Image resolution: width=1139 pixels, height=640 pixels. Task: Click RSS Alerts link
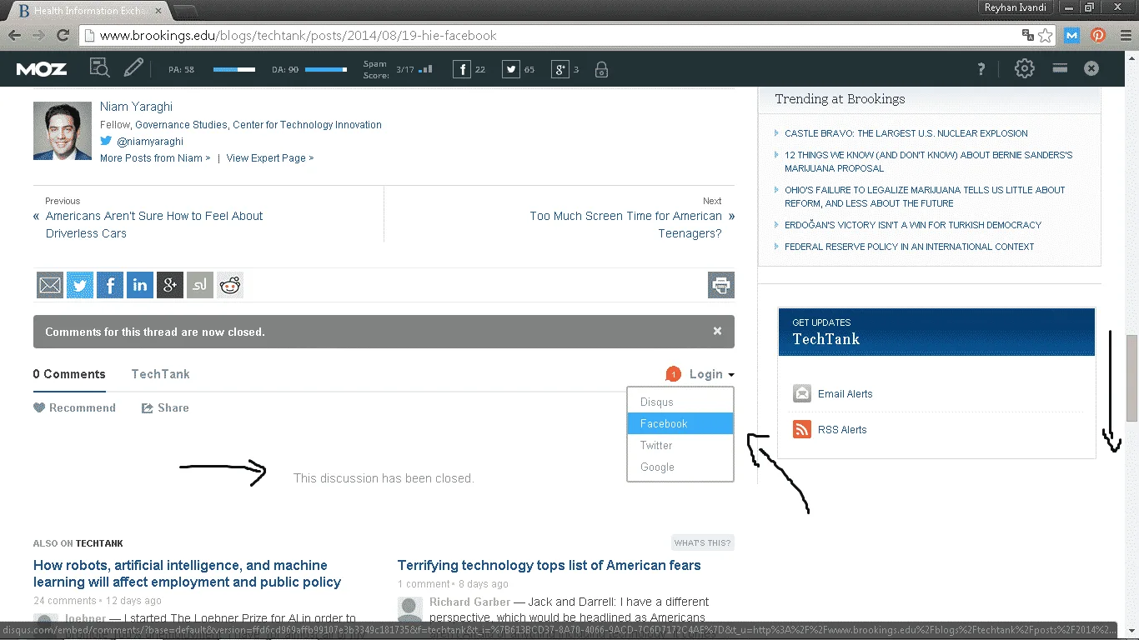tap(842, 430)
